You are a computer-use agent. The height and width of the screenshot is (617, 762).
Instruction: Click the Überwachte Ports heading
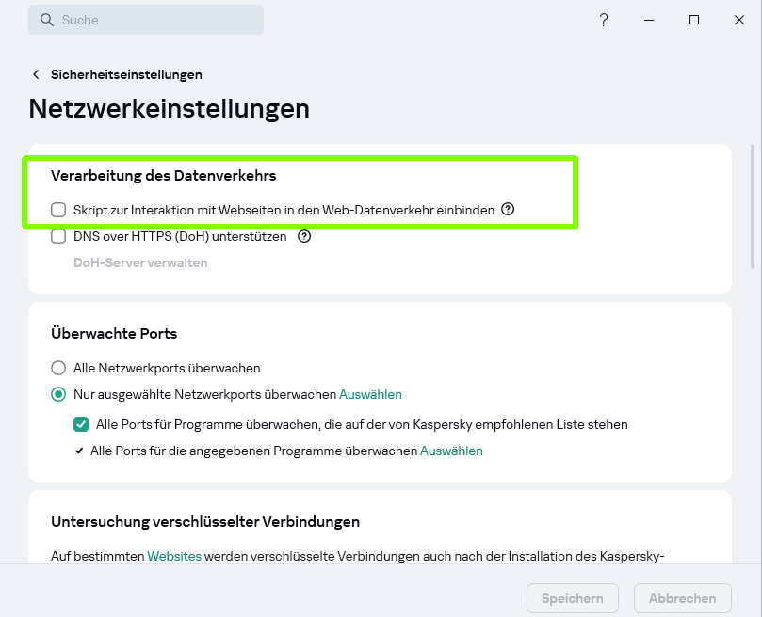point(114,333)
